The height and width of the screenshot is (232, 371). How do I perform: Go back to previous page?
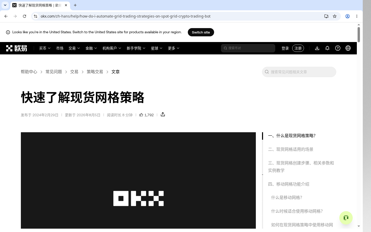coord(6,16)
